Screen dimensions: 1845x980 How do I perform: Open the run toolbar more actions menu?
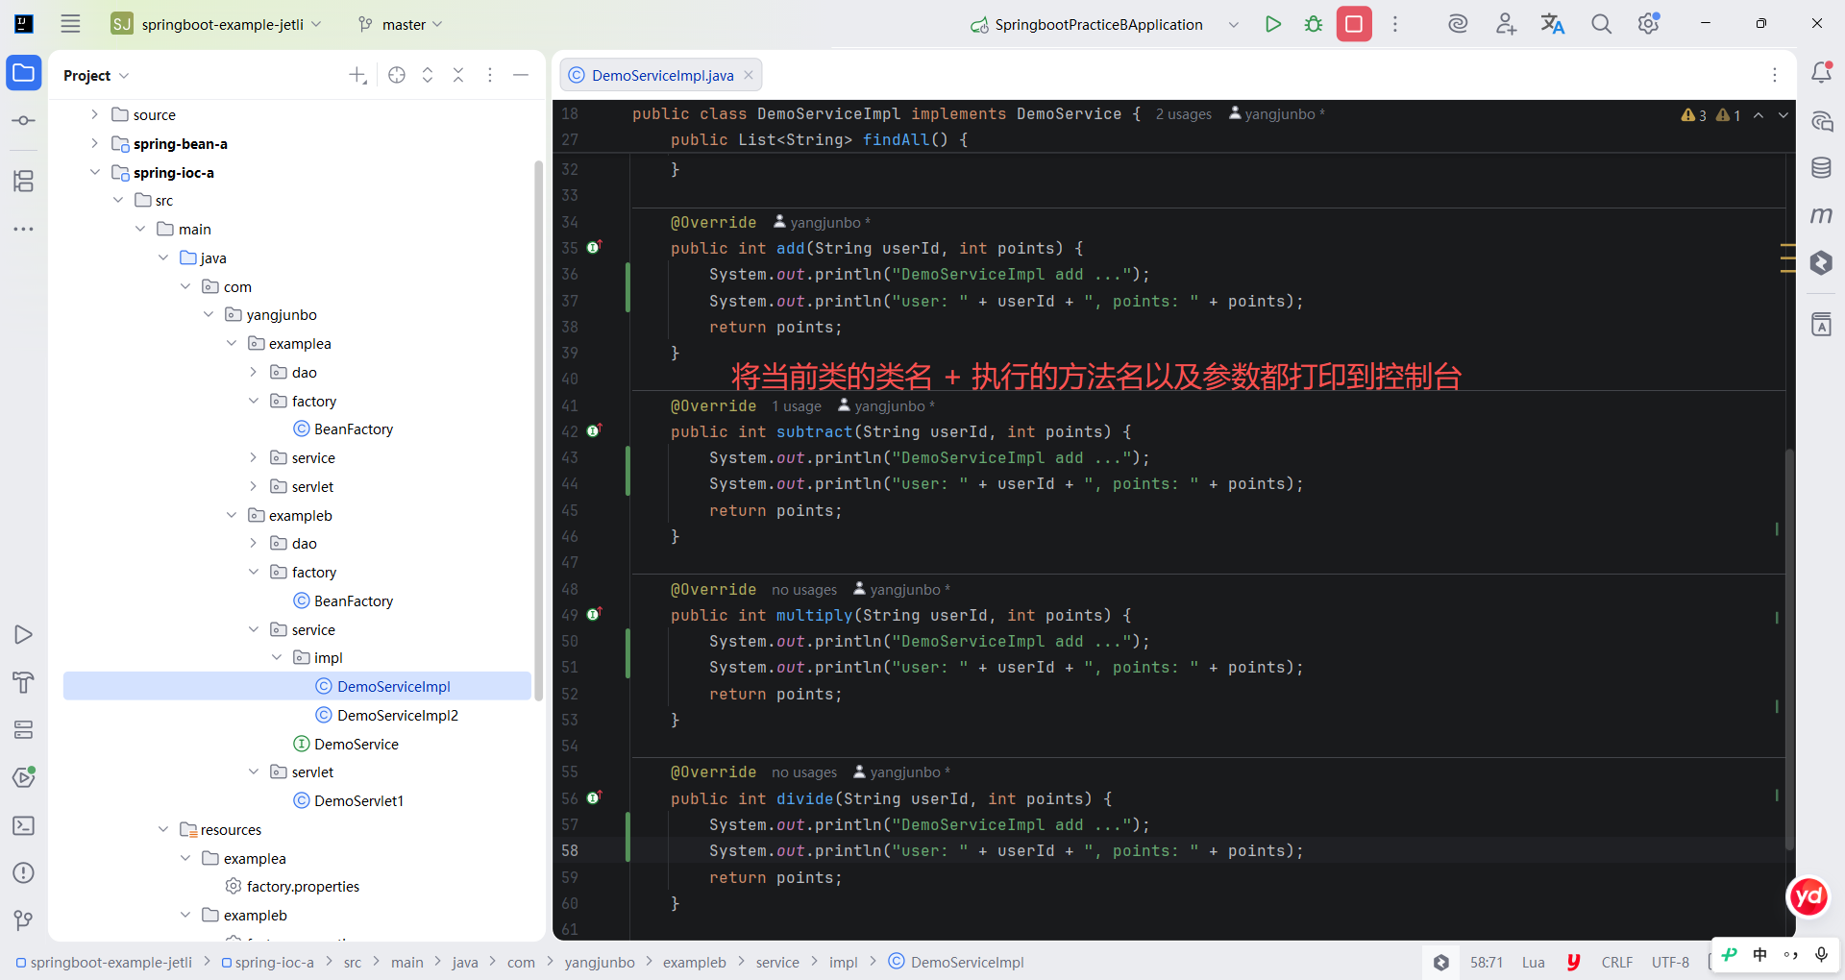(x=1395, y=24)
